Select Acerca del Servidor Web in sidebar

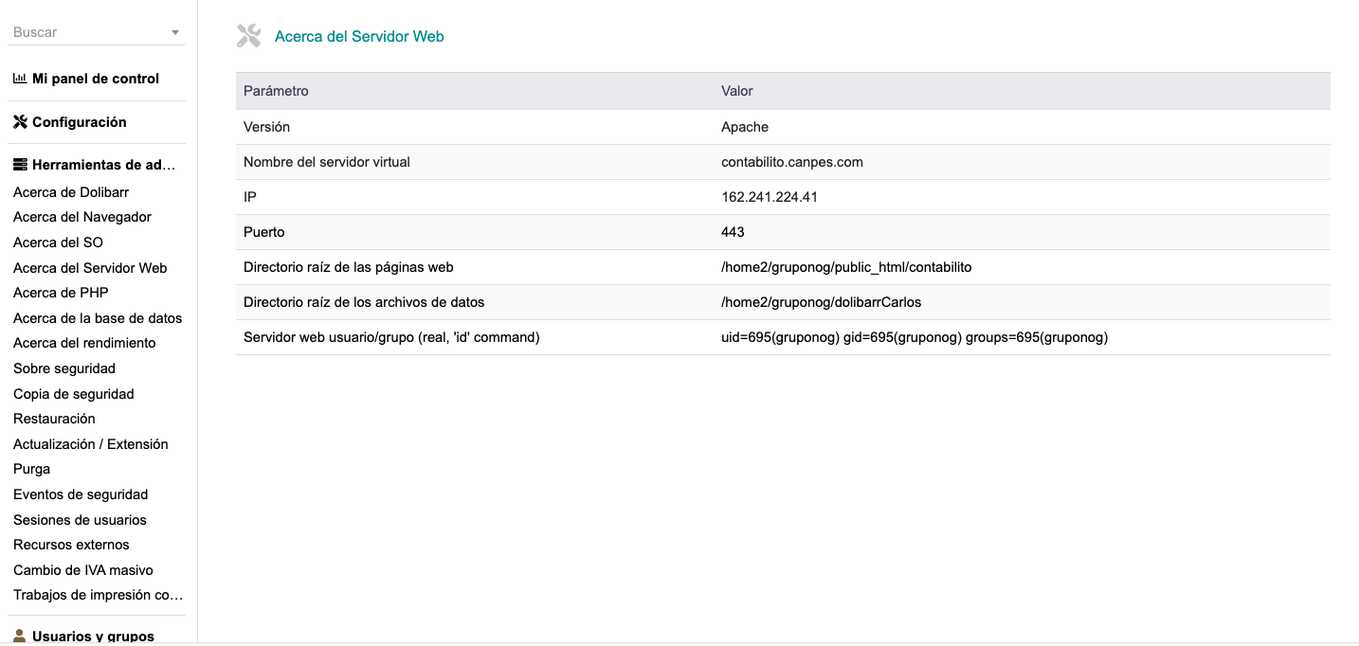click(x=90, y=268)
